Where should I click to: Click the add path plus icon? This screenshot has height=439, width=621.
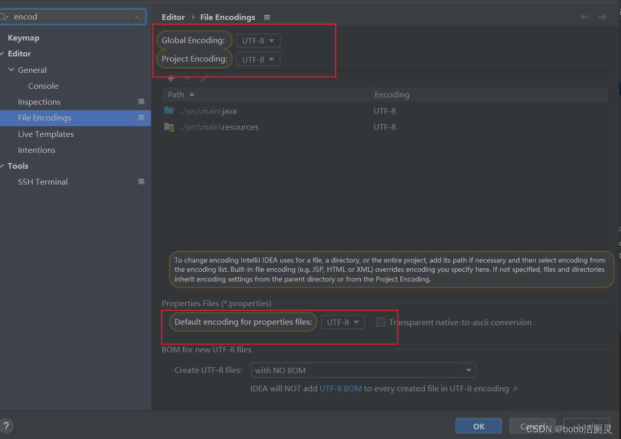[171, 78]
